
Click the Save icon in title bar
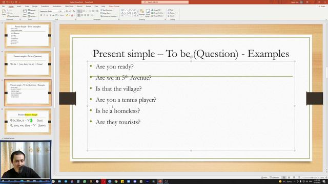click(4, 2)
